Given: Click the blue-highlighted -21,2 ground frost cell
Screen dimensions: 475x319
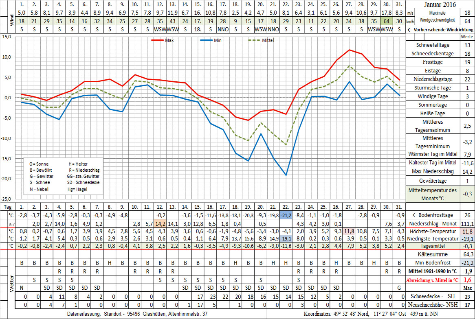Looking at the screenshot, I should click(286, 215).
